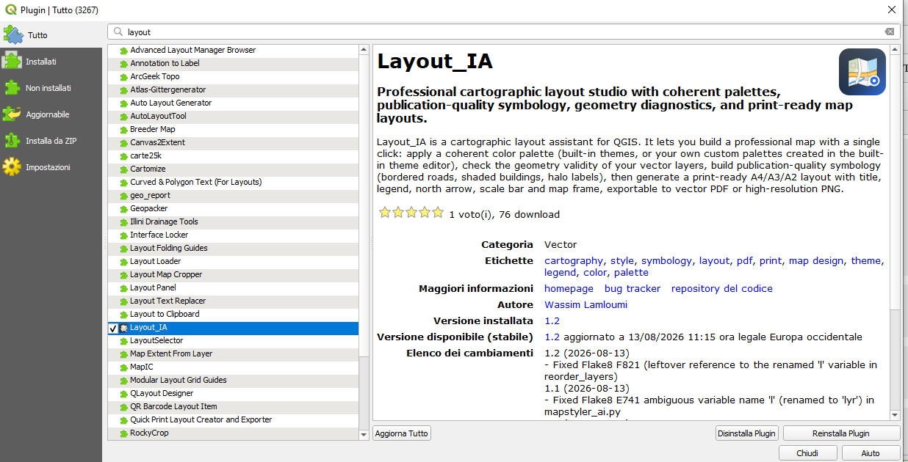Click the Disinstalla Plugin button

point(746,433)
